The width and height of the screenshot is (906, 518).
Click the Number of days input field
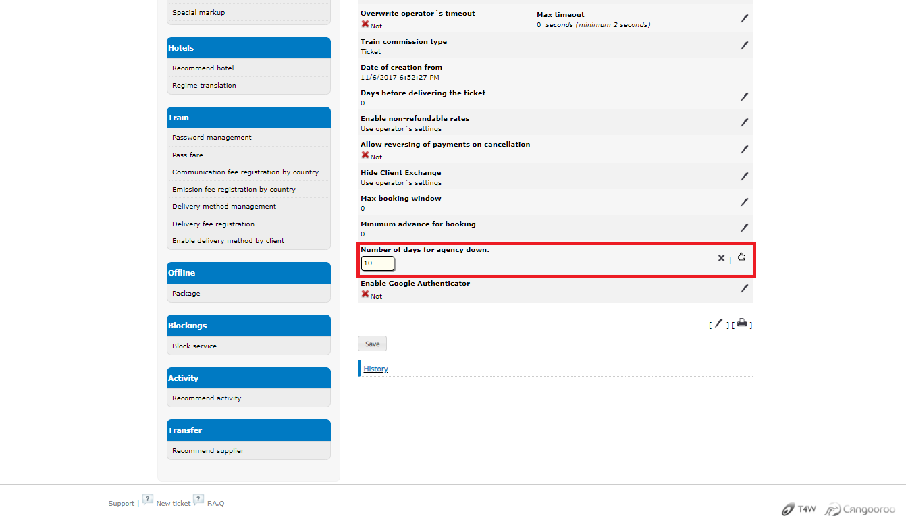click(377, 263)
